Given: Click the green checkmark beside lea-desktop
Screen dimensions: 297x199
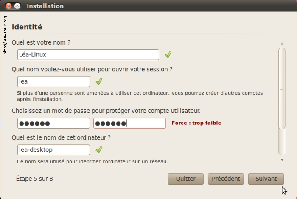Looking at the screenshot, I should 99,150.
